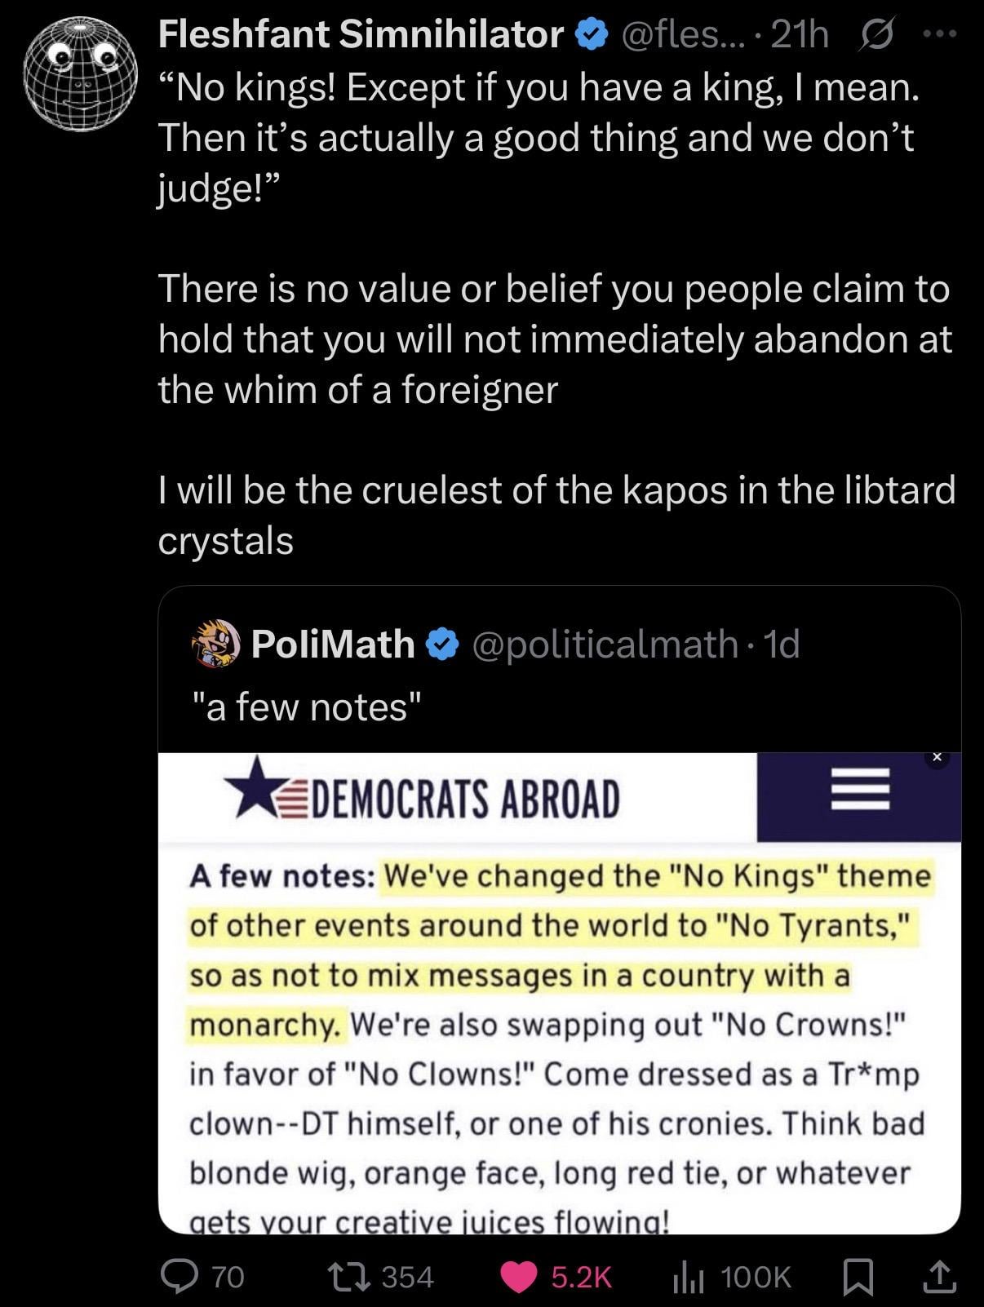984x1307 pixels.
Task: Click the verified badge beside Fleshfant Simnihilator
Action: click(x=591, y=35)
